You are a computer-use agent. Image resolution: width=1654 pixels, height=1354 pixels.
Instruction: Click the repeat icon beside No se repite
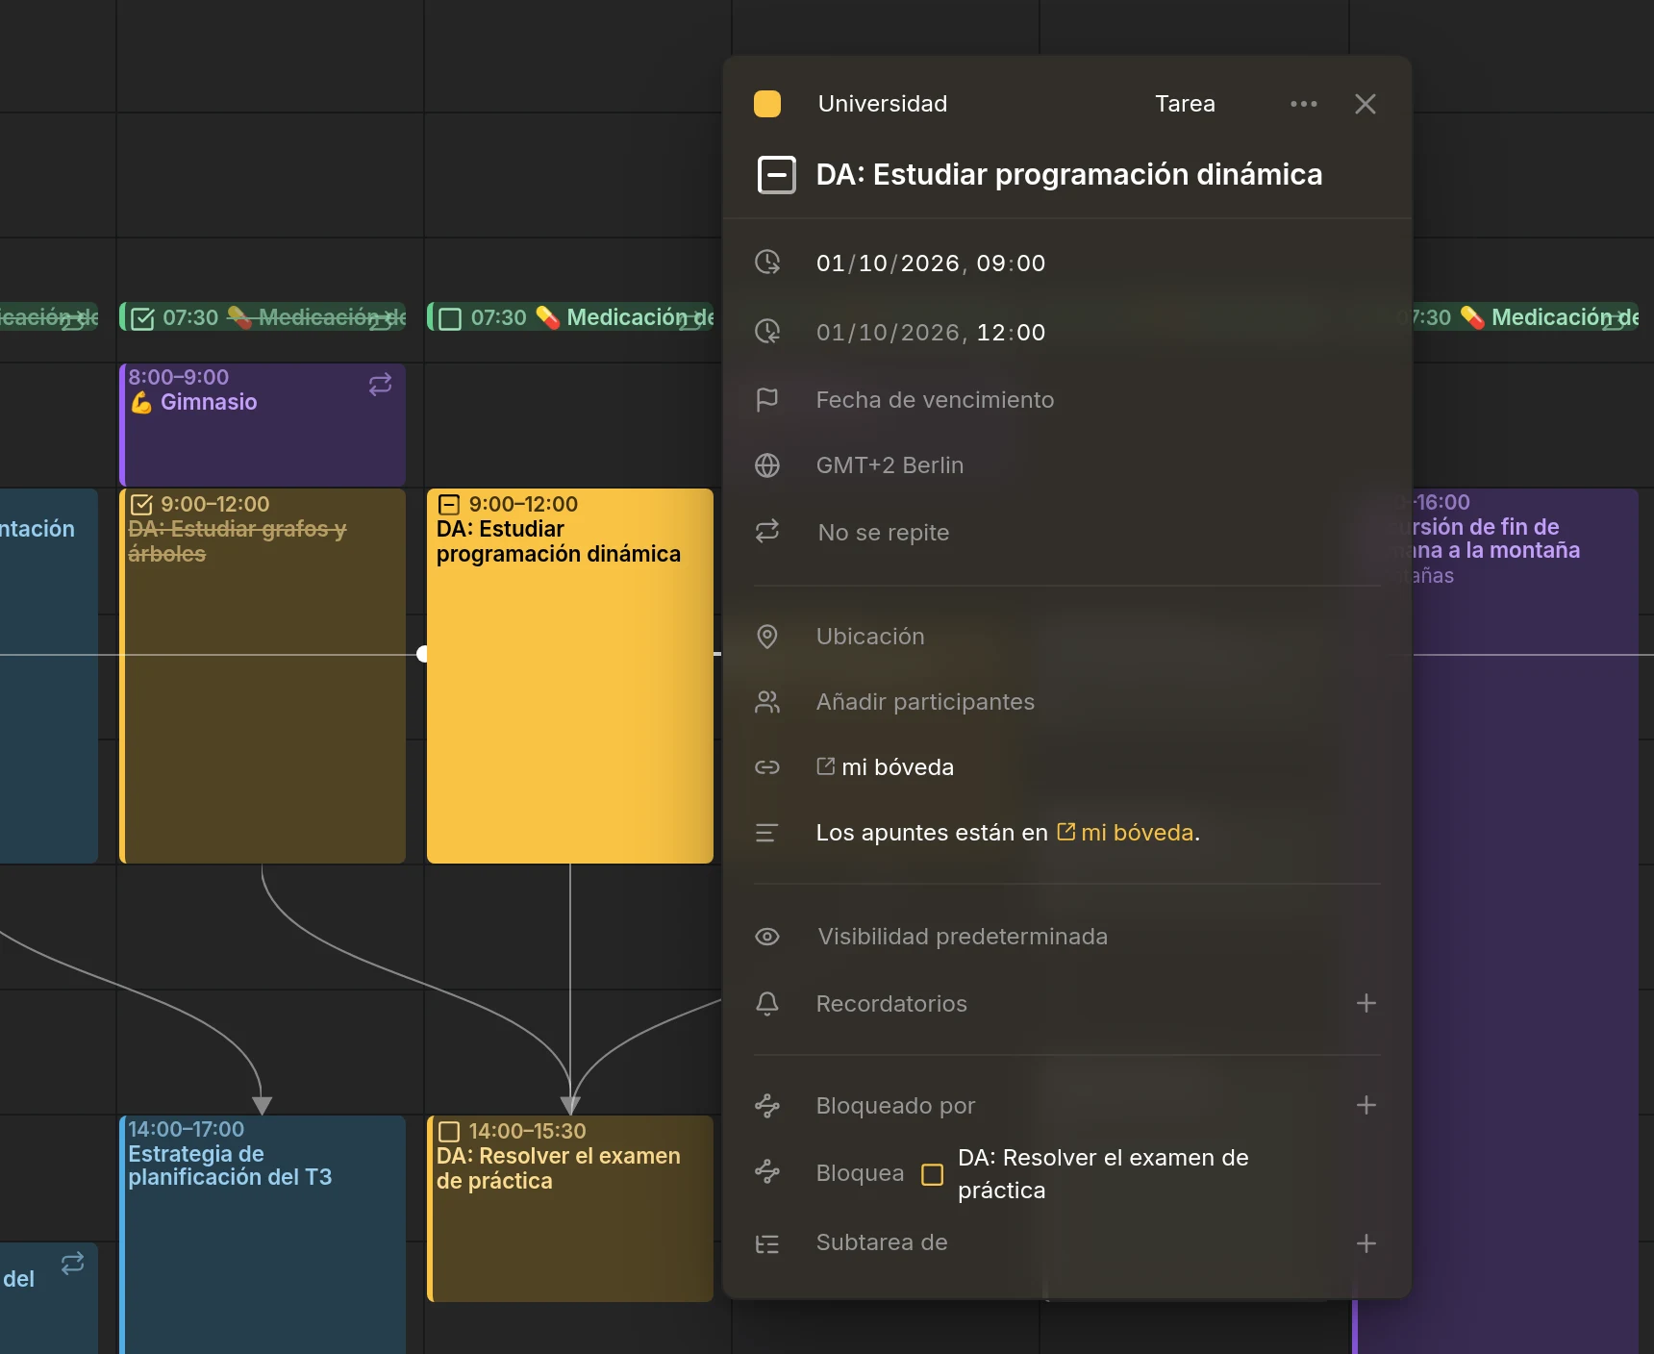767,532
